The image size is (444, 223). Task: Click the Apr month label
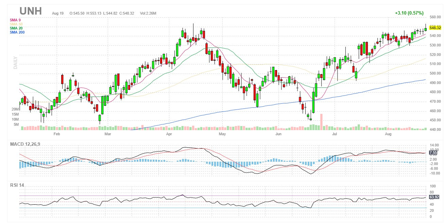(169, 135)
